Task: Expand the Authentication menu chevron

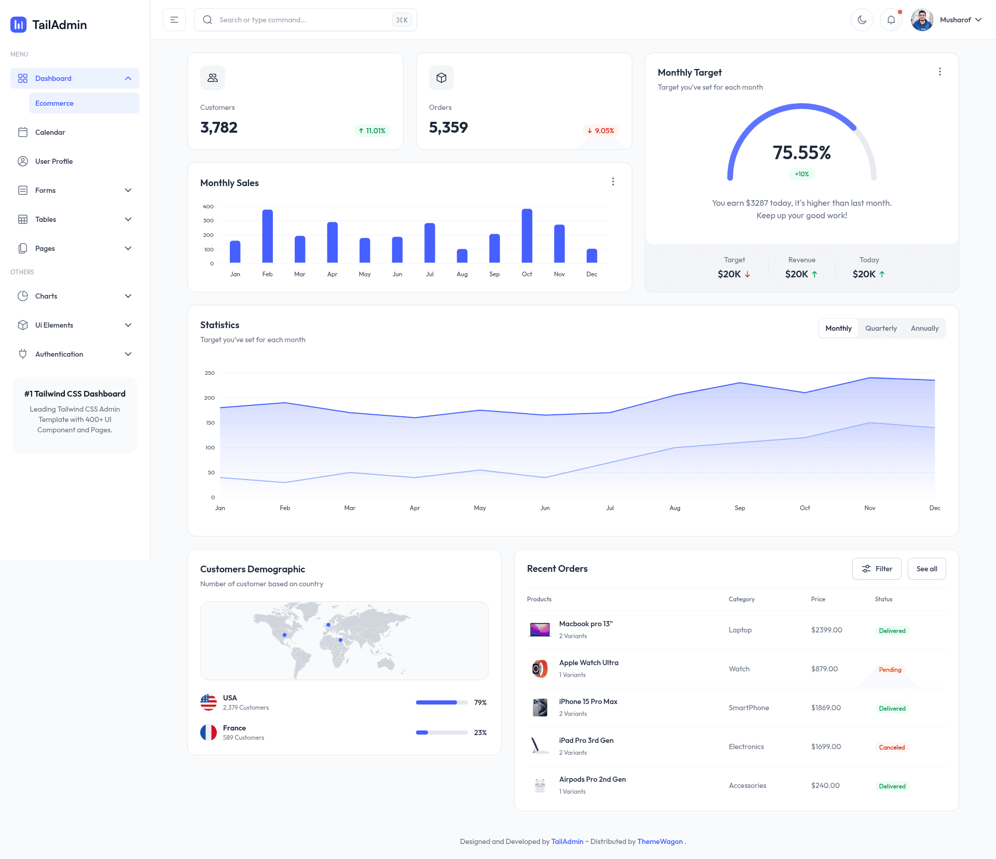Action: click(x=128, y=354)
